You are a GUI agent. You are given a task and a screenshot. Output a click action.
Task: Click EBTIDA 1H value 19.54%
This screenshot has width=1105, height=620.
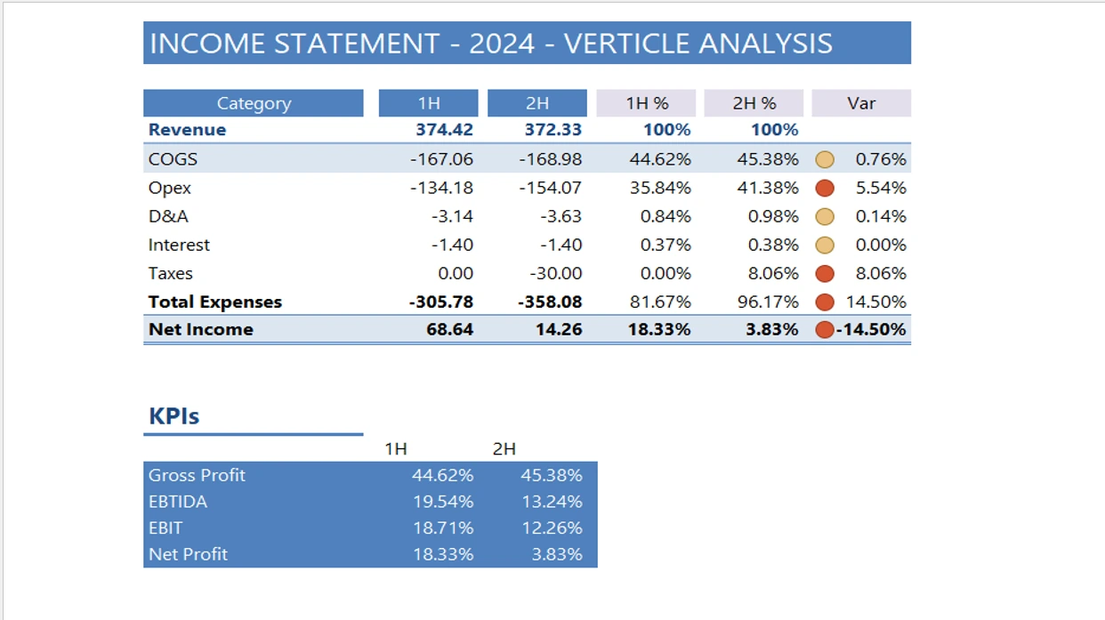click(443, 502)
